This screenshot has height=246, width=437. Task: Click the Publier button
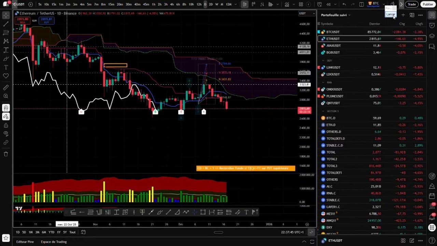[428, 4]
